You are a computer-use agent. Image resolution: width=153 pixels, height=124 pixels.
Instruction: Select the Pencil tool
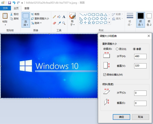tap(54, 17)
